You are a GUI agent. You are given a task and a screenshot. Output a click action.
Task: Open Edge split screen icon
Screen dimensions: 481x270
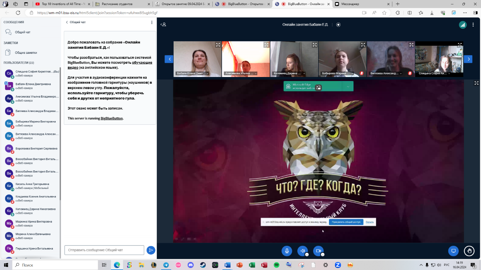[410, 13]
